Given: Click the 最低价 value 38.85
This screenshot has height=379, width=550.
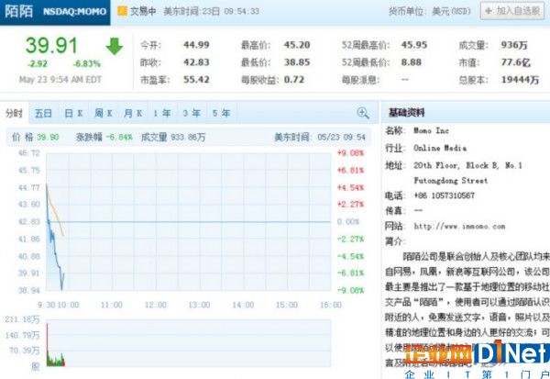Looking at the screenshot, I should click(297, 62).
